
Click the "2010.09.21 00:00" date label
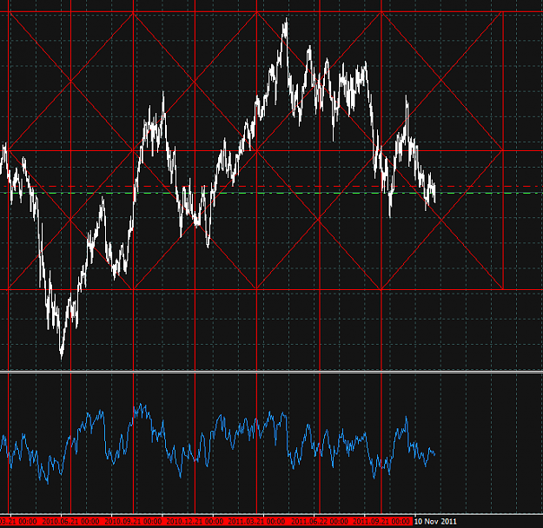click(x=133, y=521)
